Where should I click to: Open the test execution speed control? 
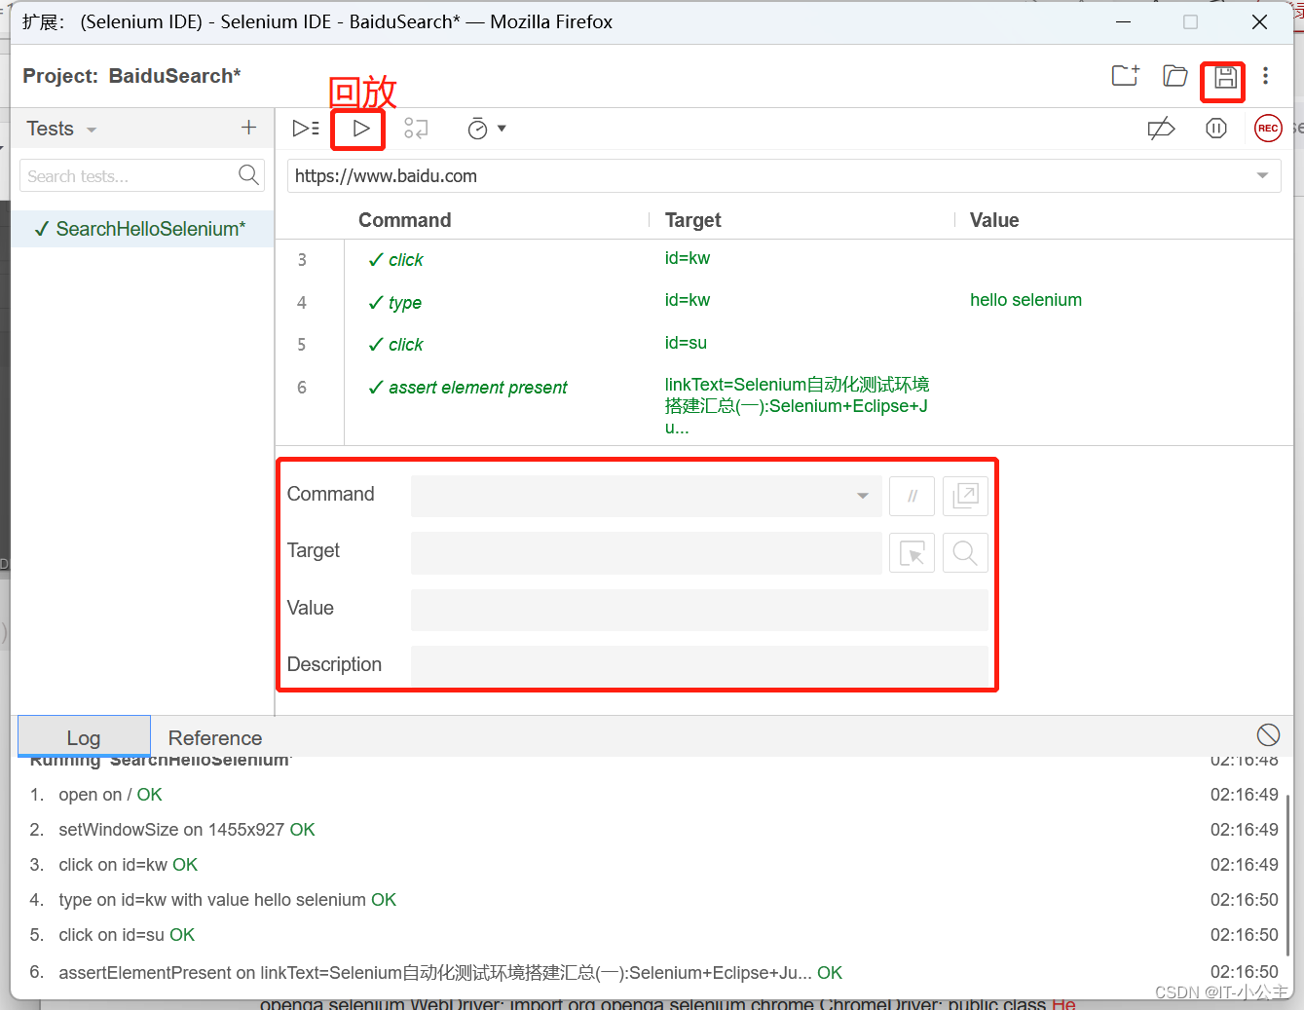click(486, 129)
